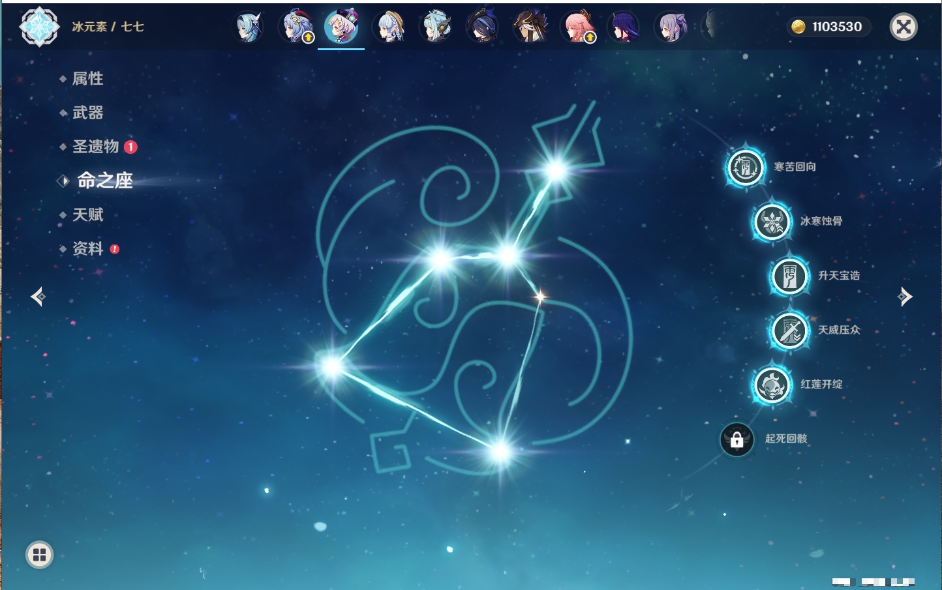Click the small orange unlit constellation star

point(540,297)
